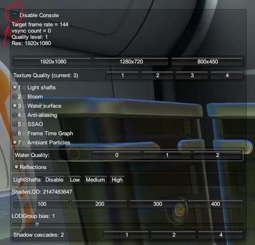Set Texture Quality to 3
Screen dimensions: 255x245
tap(192, 76)
